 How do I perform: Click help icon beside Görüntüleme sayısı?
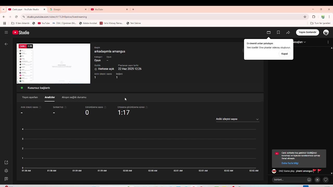pos(105,107)
